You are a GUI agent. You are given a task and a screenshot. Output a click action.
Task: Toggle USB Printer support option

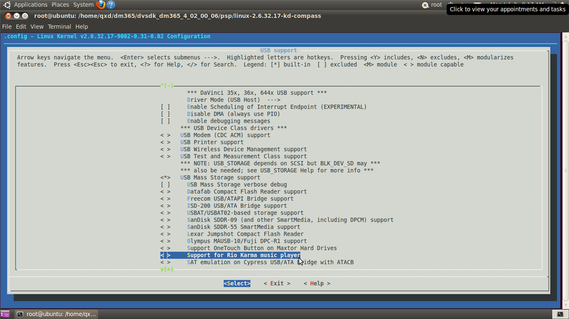[x=165, y=142]
